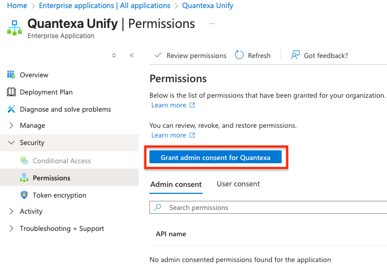Image resolution: width=387 pixels, height=276 pixels.
Task: Open the ellipsis more options menu
Action: click(x=212, y=24)
